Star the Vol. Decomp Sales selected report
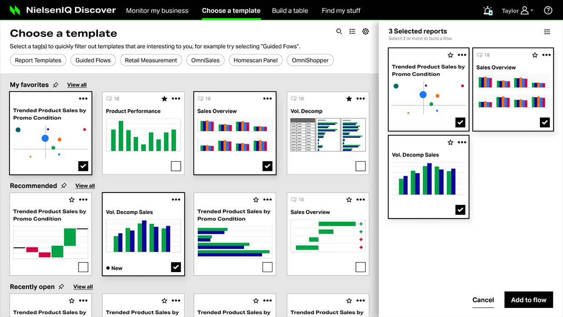This screenshot has width=563, height=317. click(450, 142)
